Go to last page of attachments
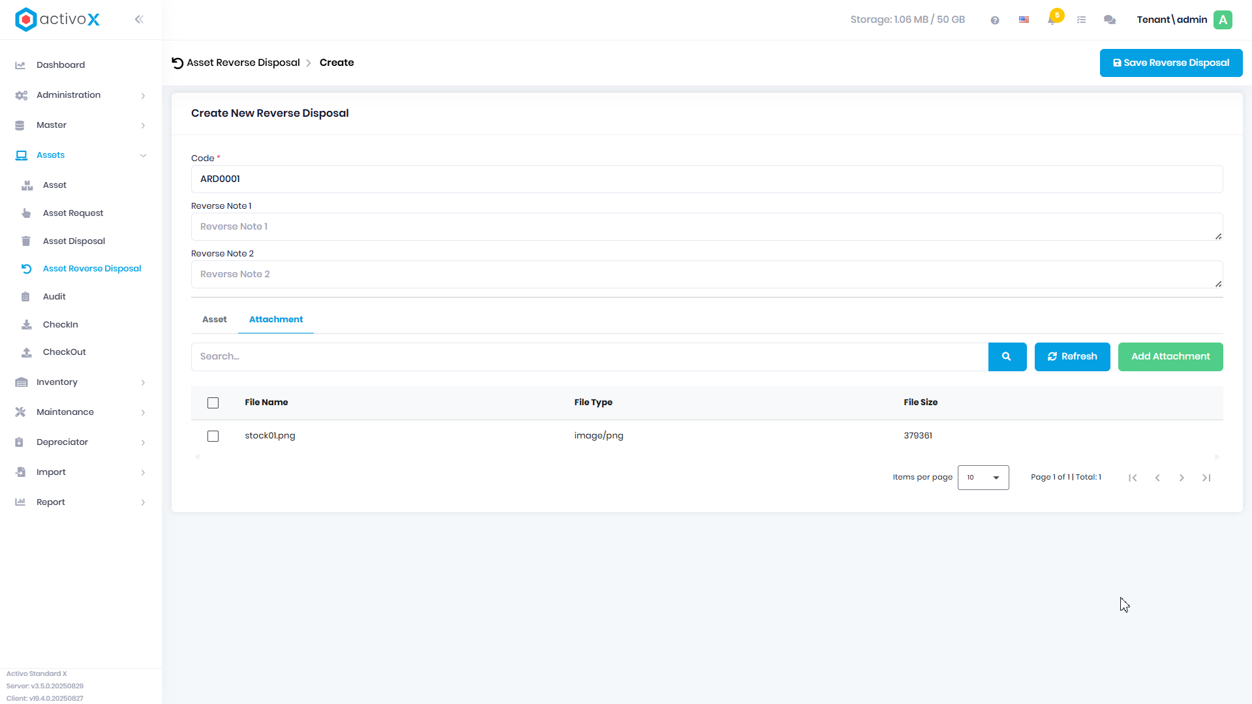Screen dimensions: 1252x704 tap(1206, 478)
